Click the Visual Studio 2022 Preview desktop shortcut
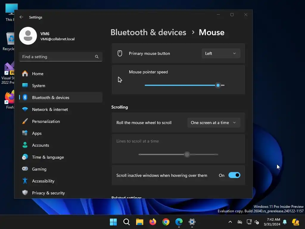The width and height of the screenshot is (305, 229). pos(8,73)
